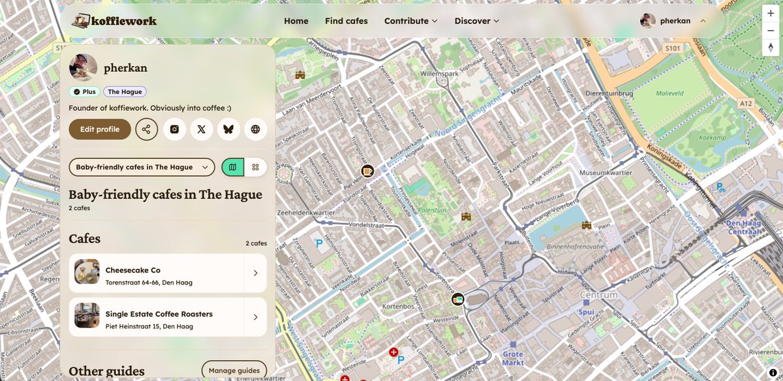
Task: Go to Home
Action: coord(296,21)
